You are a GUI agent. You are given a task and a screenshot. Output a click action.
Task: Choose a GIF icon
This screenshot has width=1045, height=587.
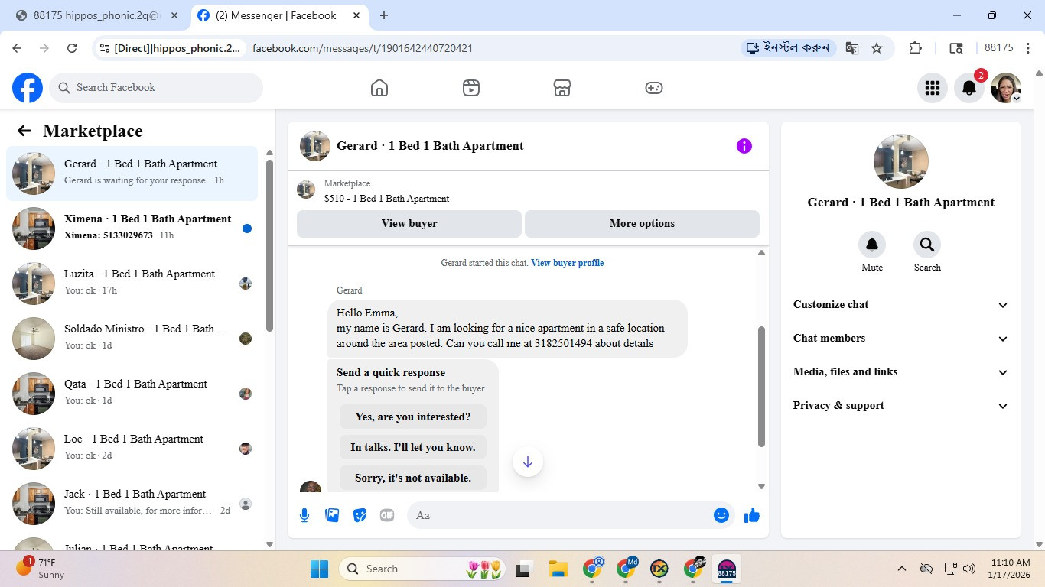pyautogui.click(x=387, y=515)
